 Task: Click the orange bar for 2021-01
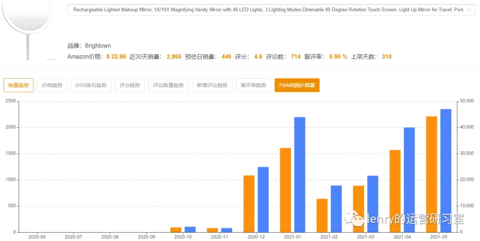pos(285,190)
